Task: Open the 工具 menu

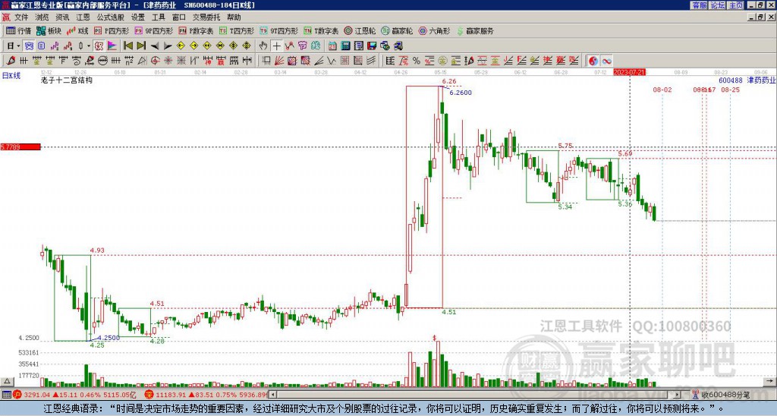Action: 158,17
